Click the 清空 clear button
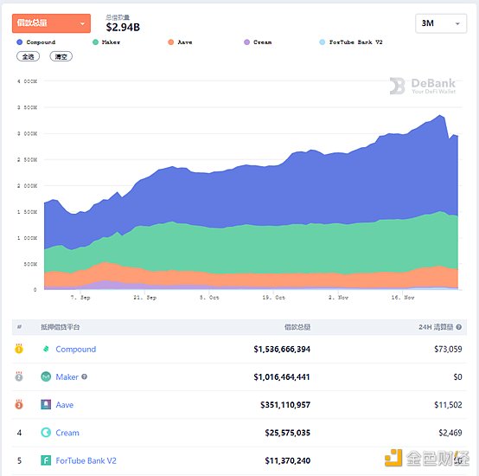This screenshot has height=476, width=479. click(61, 56)
